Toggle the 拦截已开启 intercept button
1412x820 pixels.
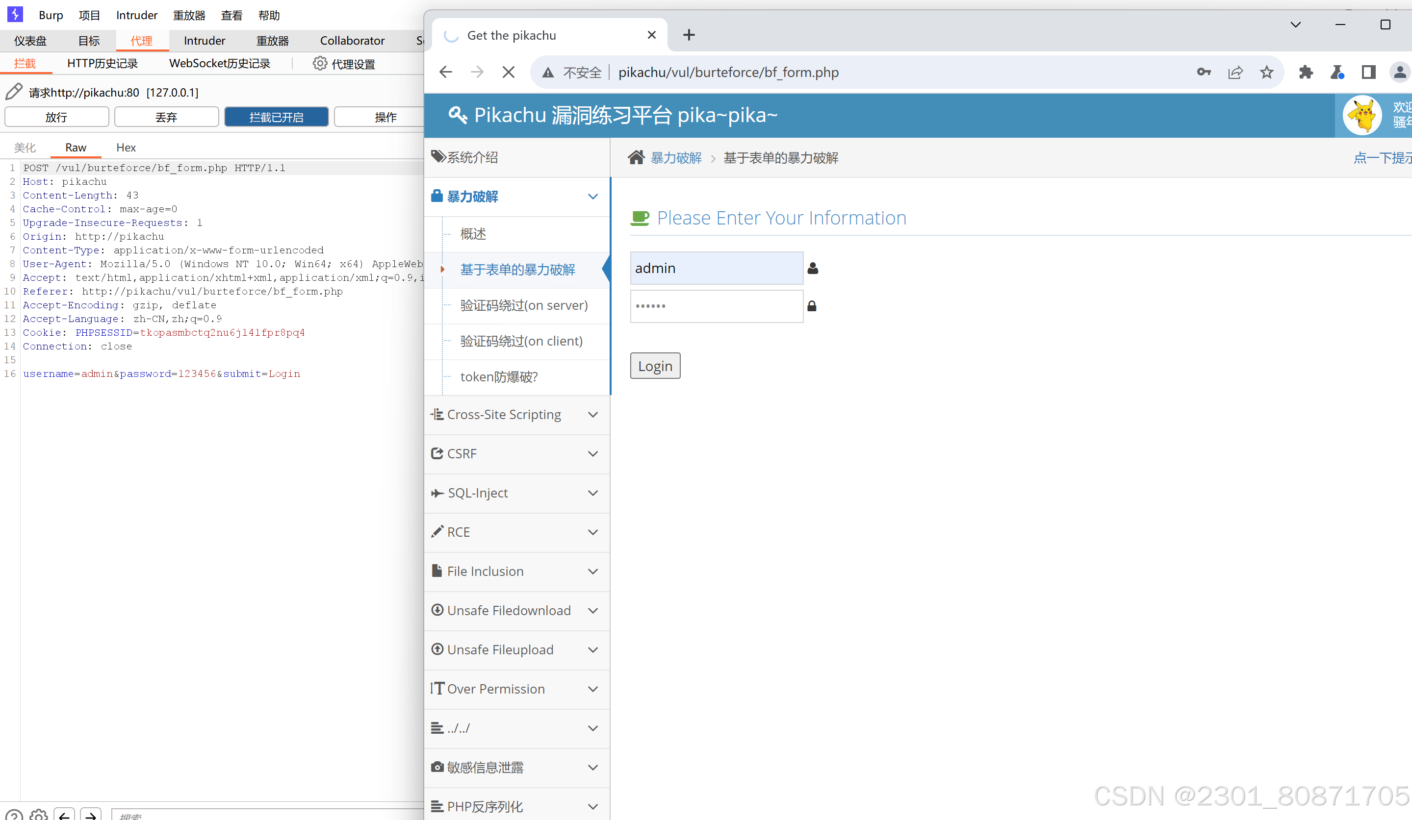pyautogui.click(x=276, y=117)
